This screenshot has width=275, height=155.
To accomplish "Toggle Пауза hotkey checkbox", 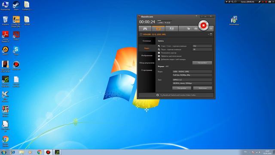I will tap(159, 50).
